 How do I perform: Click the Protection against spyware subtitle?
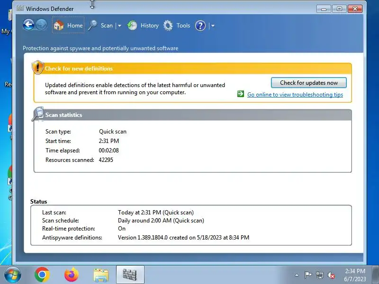(100, 48)
